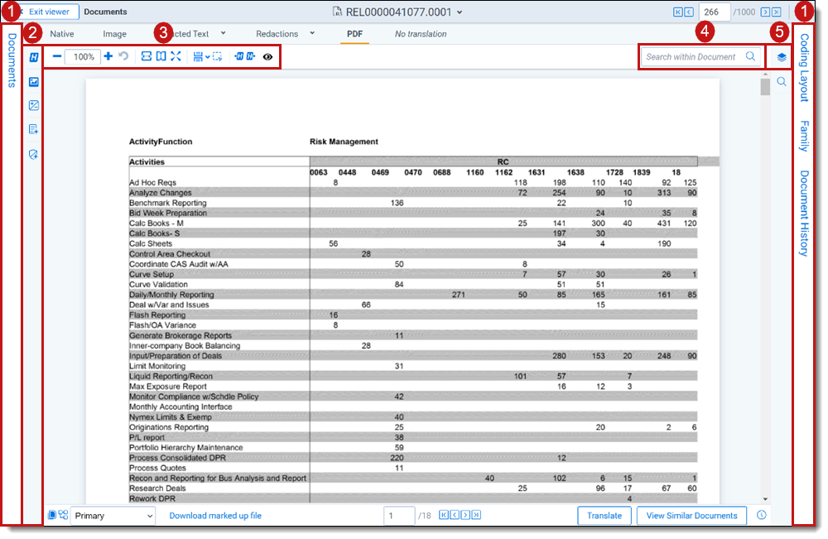Image resolution: width=828 pixels, height=539 pixels.
Task: Click the Documents breadcrumb label
Action: (x=106, y=12)
